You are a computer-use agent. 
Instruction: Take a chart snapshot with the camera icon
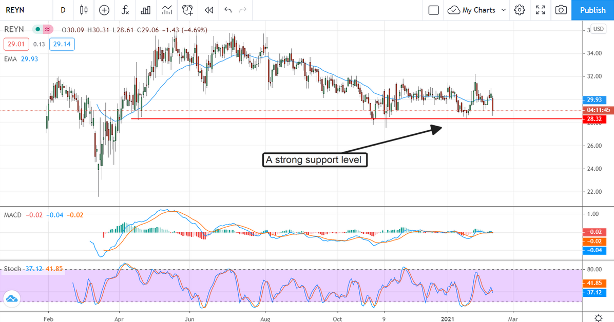pos(561,10)
